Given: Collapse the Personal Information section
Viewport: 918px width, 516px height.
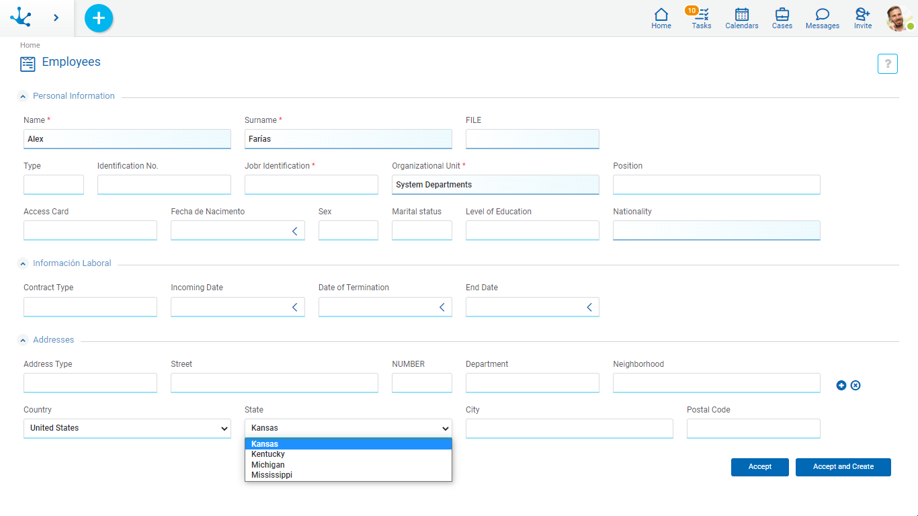Looking at the screenshot, I should (23, 97).
